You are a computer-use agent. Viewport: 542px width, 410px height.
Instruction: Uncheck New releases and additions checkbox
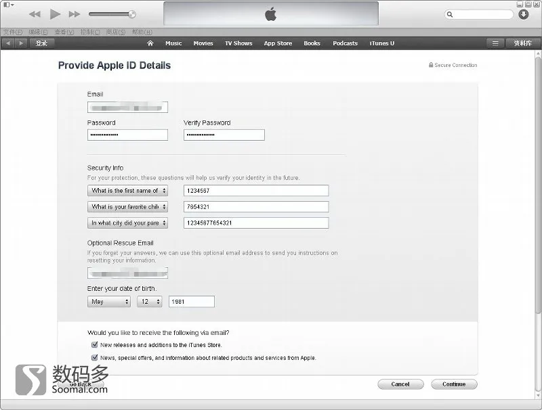coord(94,345)
